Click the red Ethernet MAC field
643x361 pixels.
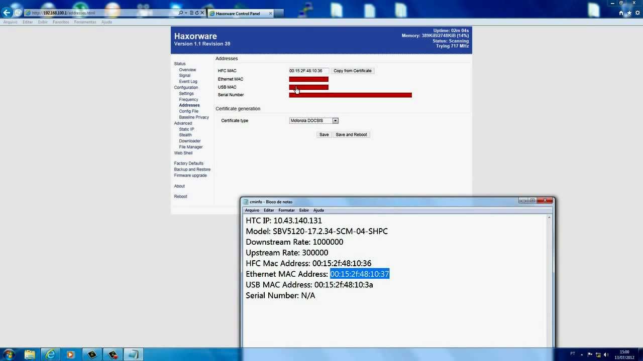[x=308, y=79]
